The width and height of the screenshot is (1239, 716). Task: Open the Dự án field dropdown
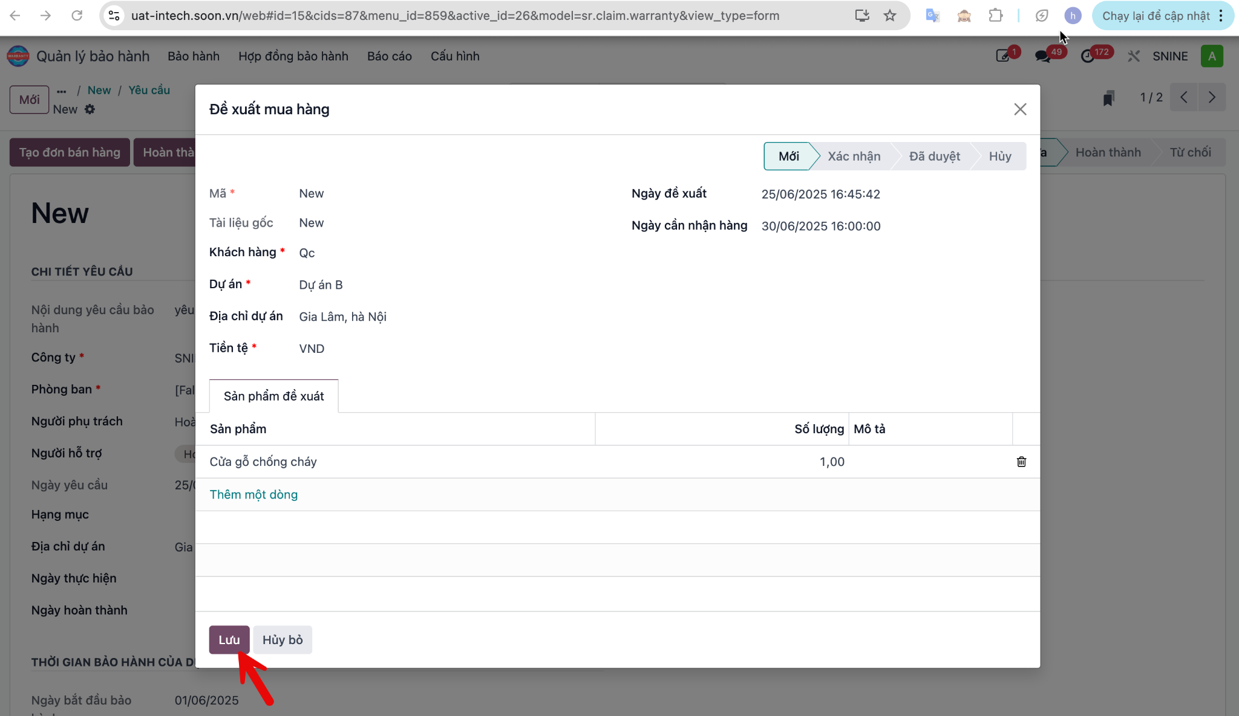pos(448,285)
